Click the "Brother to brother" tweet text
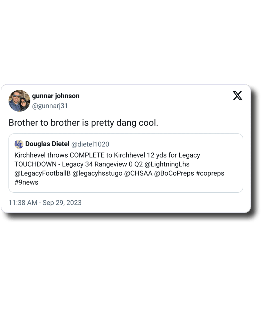The width and height of the screenshot is (262, 309). point(83,123)
